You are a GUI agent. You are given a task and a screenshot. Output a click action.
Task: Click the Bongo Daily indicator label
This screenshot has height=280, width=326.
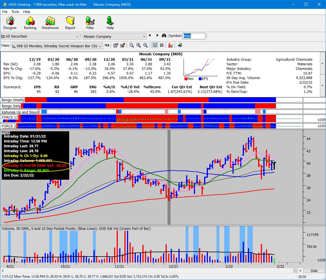point(11,106)
